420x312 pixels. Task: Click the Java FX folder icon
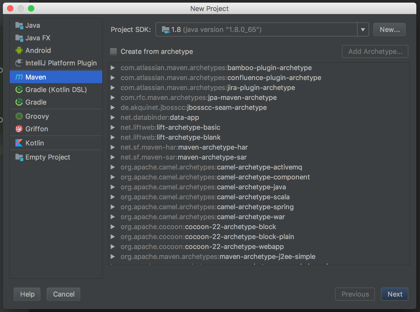click(19, 38)
